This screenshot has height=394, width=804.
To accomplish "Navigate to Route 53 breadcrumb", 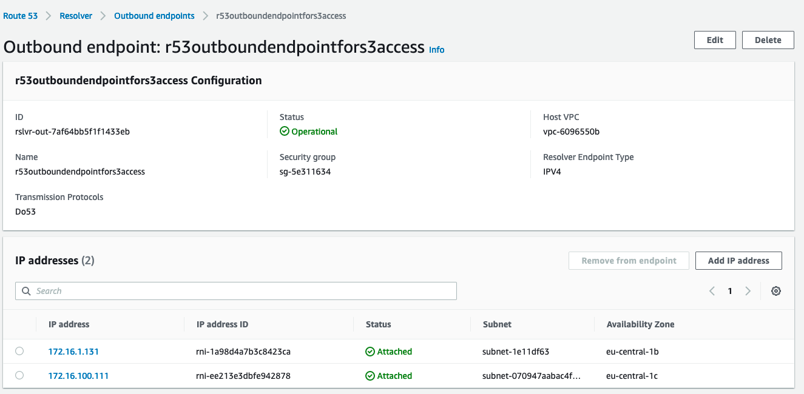I will (20, 16).
